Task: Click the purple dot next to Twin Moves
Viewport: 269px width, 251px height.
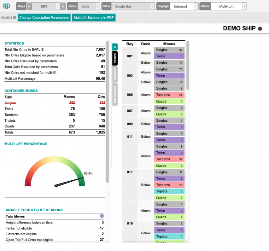Action: [102, 216]
